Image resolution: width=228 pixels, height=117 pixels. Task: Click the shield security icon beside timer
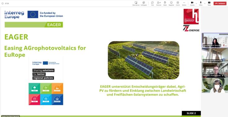tap(2, 3)
